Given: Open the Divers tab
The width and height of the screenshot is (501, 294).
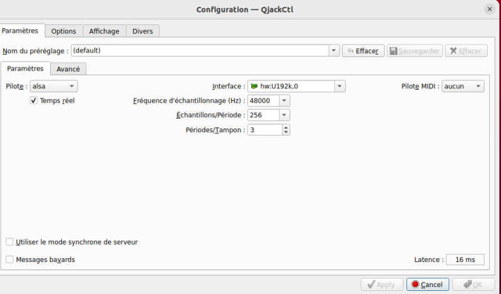Looking at the screenshot, I should [x=143, y=31].
